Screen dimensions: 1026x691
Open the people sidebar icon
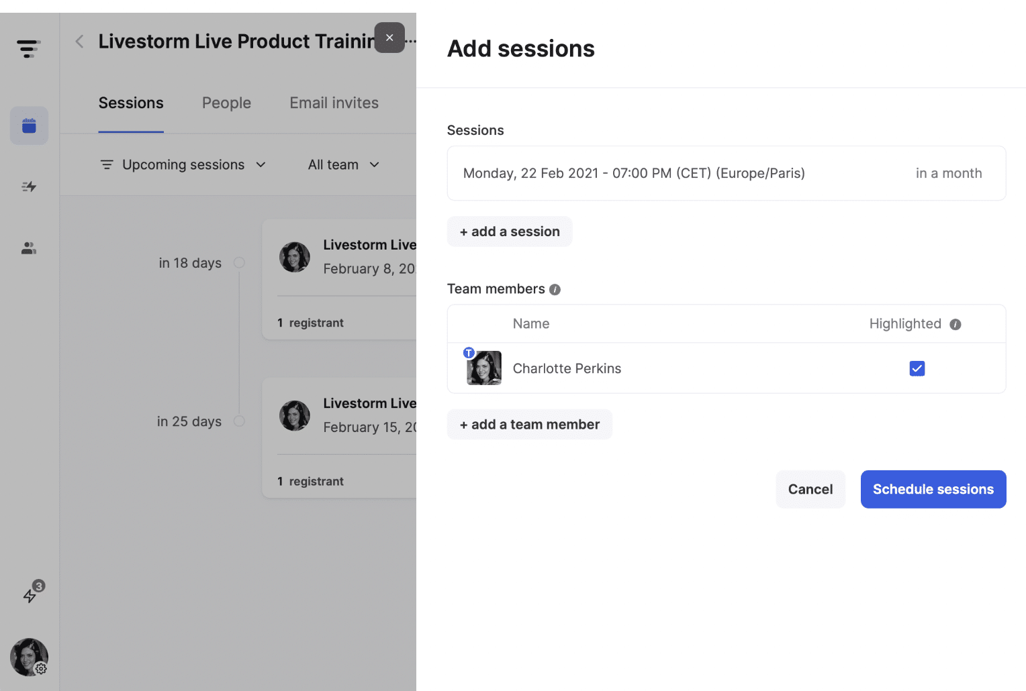29,248
